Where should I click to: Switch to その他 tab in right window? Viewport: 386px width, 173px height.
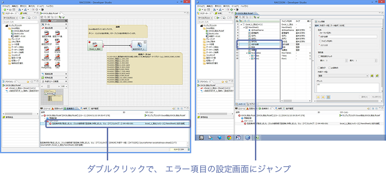click(x=342, y=25)
